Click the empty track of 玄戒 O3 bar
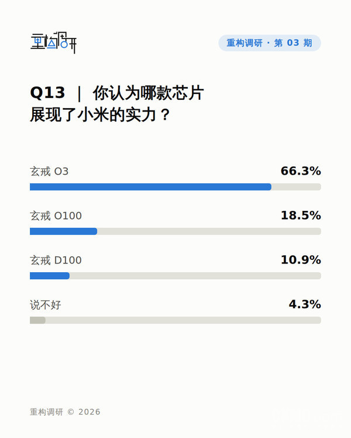Viewport: 351px width, 438px height. [296, 187]
